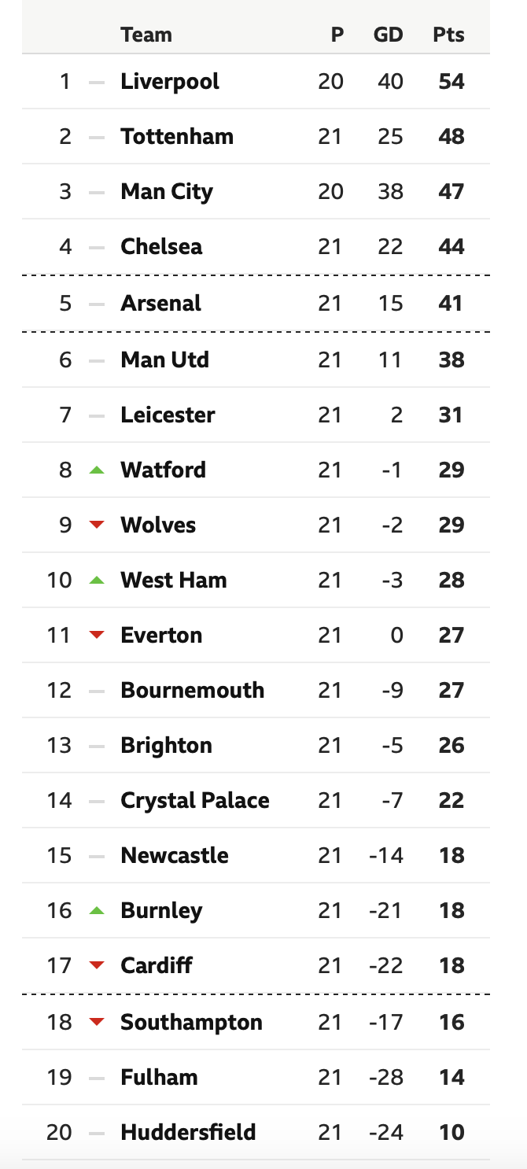
Task: Click Watford's green up arrow
Action: point(97,470)
